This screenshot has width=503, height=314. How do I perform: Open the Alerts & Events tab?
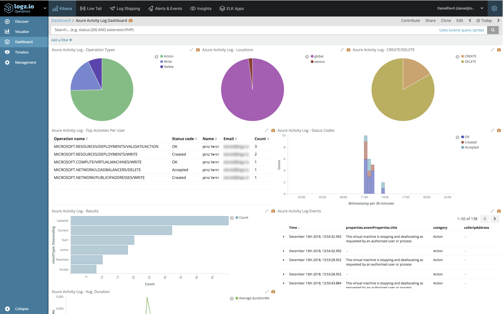[165, 8]
